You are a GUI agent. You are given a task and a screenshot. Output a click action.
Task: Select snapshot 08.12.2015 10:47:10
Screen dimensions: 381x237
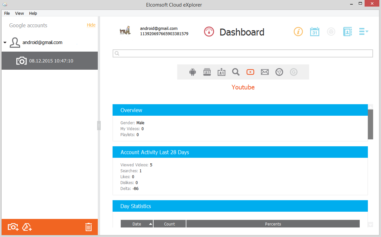pos(50,60)
